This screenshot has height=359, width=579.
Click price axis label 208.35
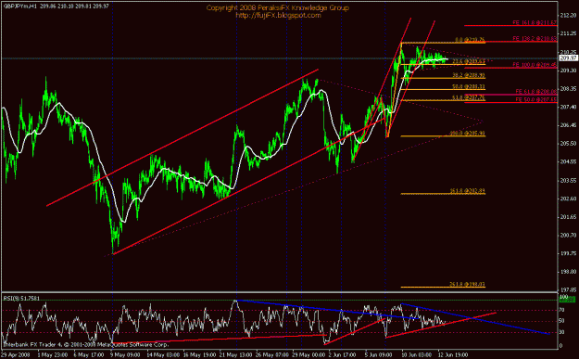tap(569, 89)
